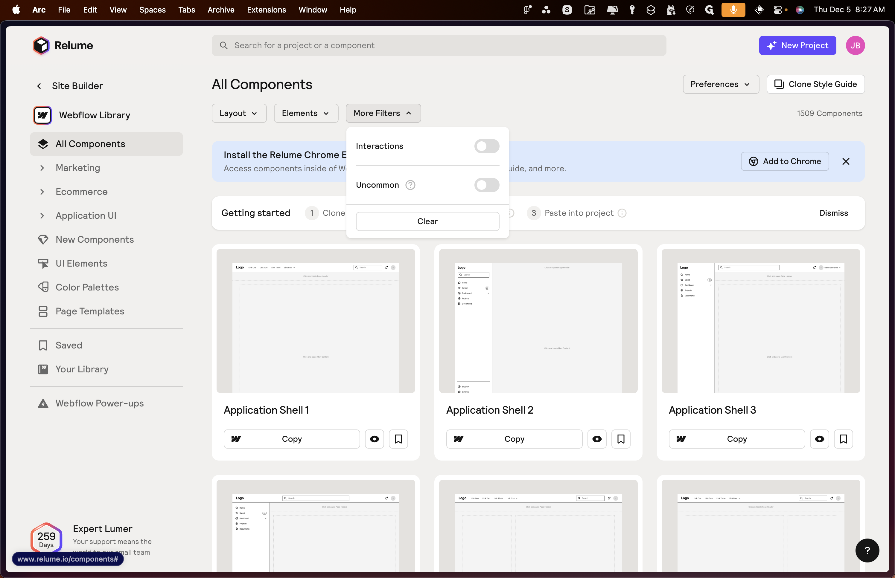Clear the filters with the Clear button
Image resolution: width=895 pixels, height=578 pixels.
[427, 221]
